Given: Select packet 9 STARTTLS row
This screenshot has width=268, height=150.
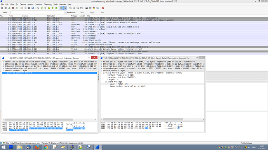Looking at the screenshot, I should pos(134,36).
